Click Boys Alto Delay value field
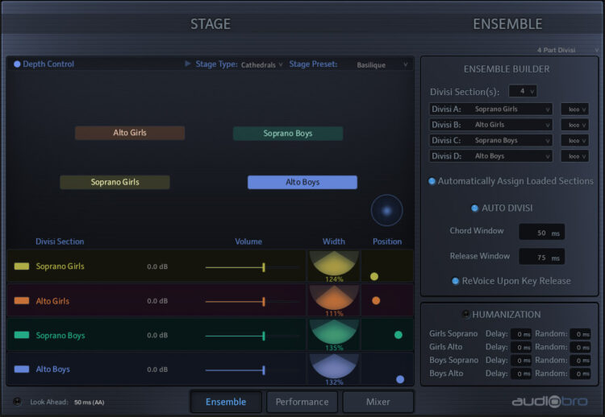The image size is (605, 417). (x=521, y=374)
